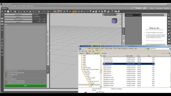The width and height of the screenshot is (171, 96).
Task: Click the Add Files button
Action: click(18, 17)
